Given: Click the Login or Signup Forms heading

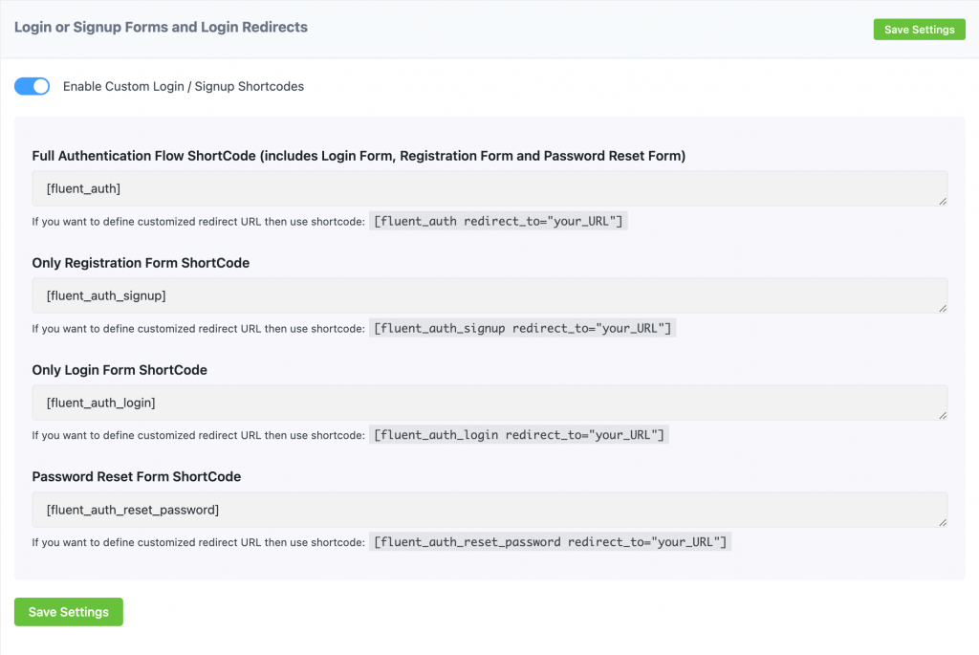Looking at the screenshot, I should point(161,27).
